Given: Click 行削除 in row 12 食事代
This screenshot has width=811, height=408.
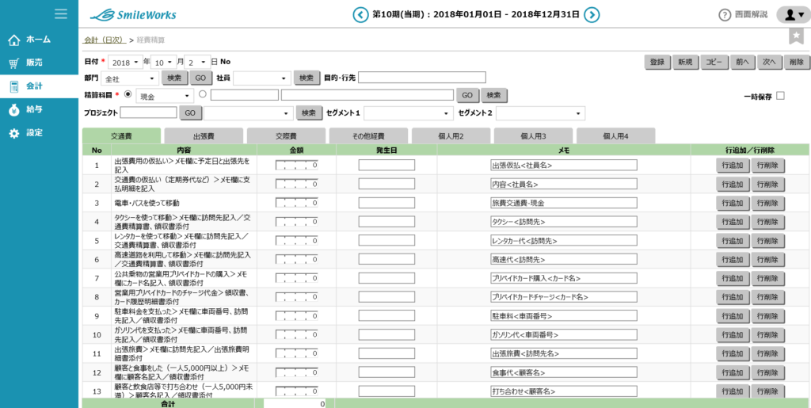Looking at the screenshot, I should (768, 372).
